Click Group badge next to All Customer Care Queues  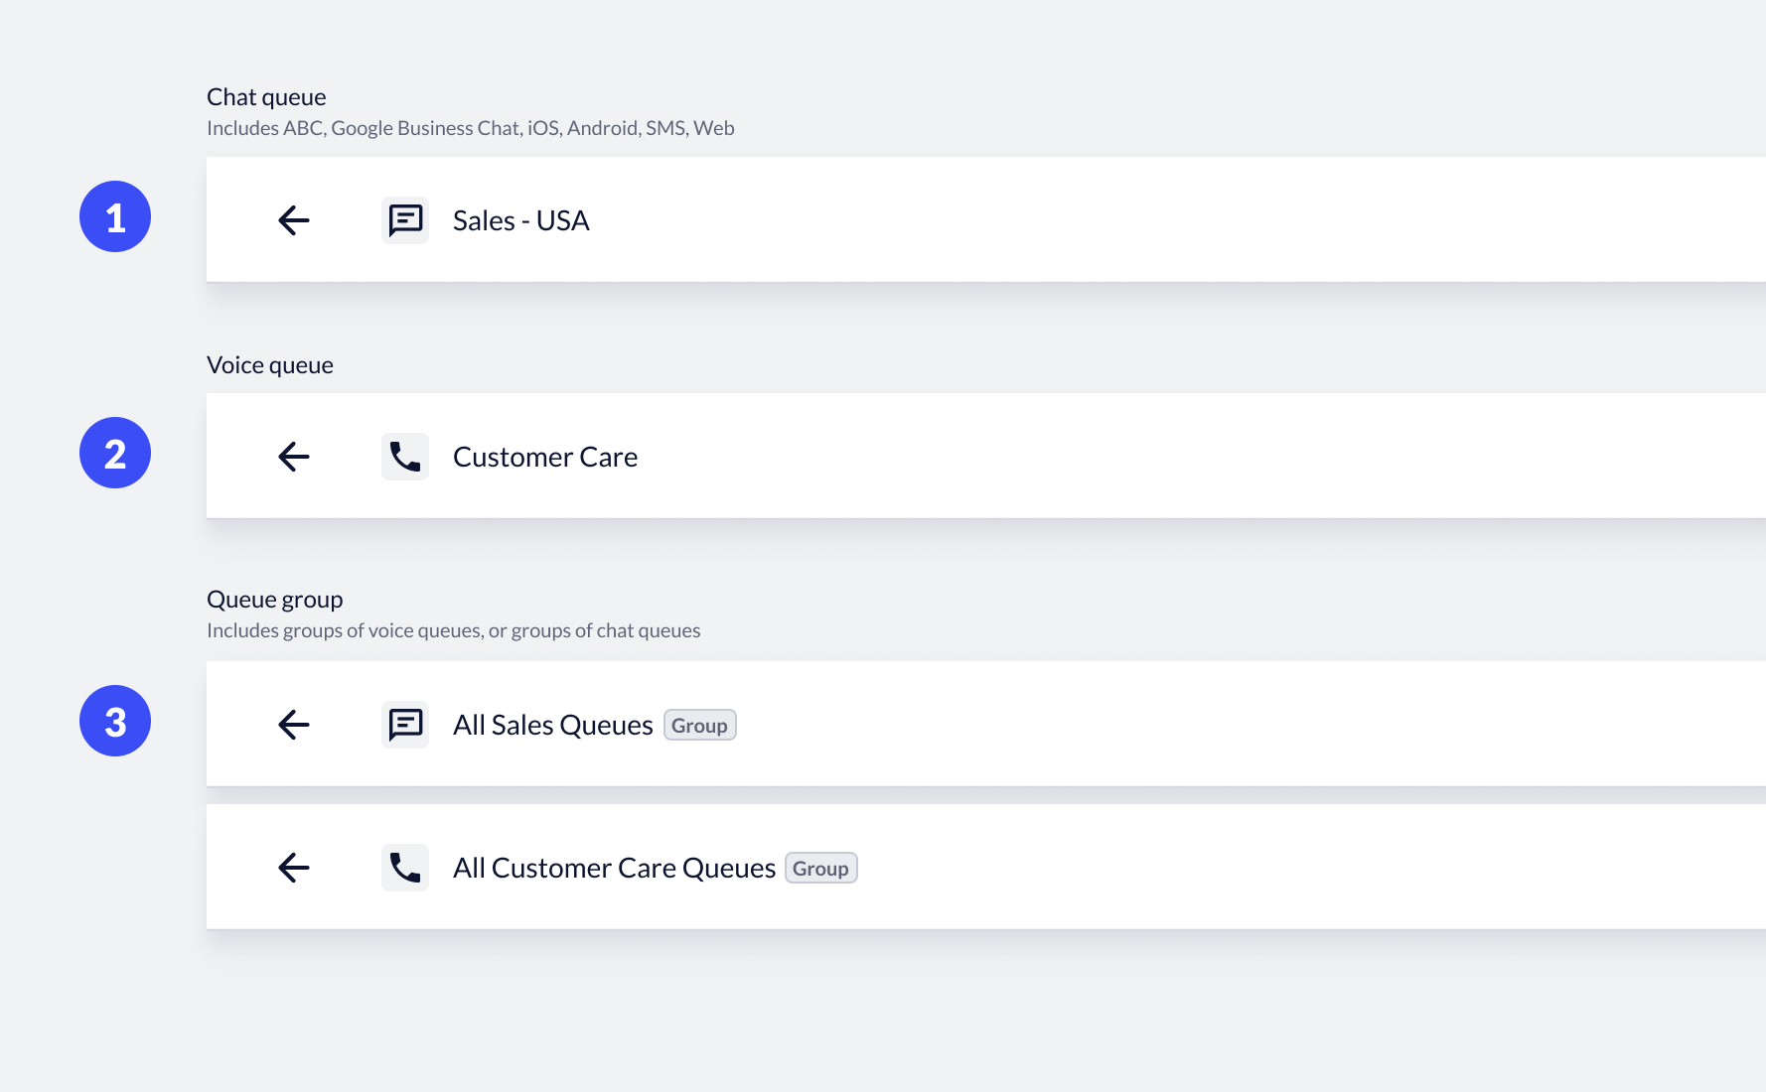[820, 869]
